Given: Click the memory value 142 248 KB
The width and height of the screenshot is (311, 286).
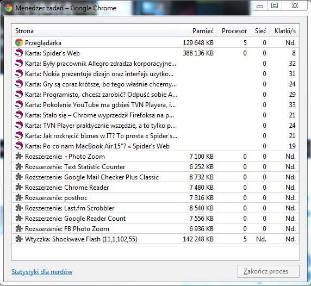Looking at the screenshot, I should coord(198,239).
